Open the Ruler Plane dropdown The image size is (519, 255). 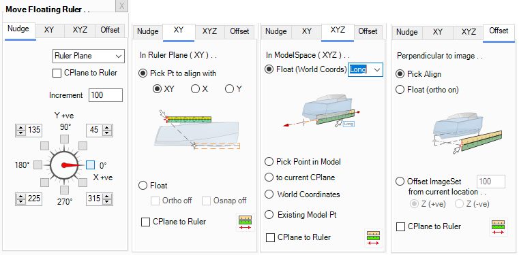pos(89,56)
